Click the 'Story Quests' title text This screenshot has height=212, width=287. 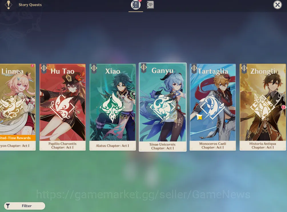tap(30, 5)
